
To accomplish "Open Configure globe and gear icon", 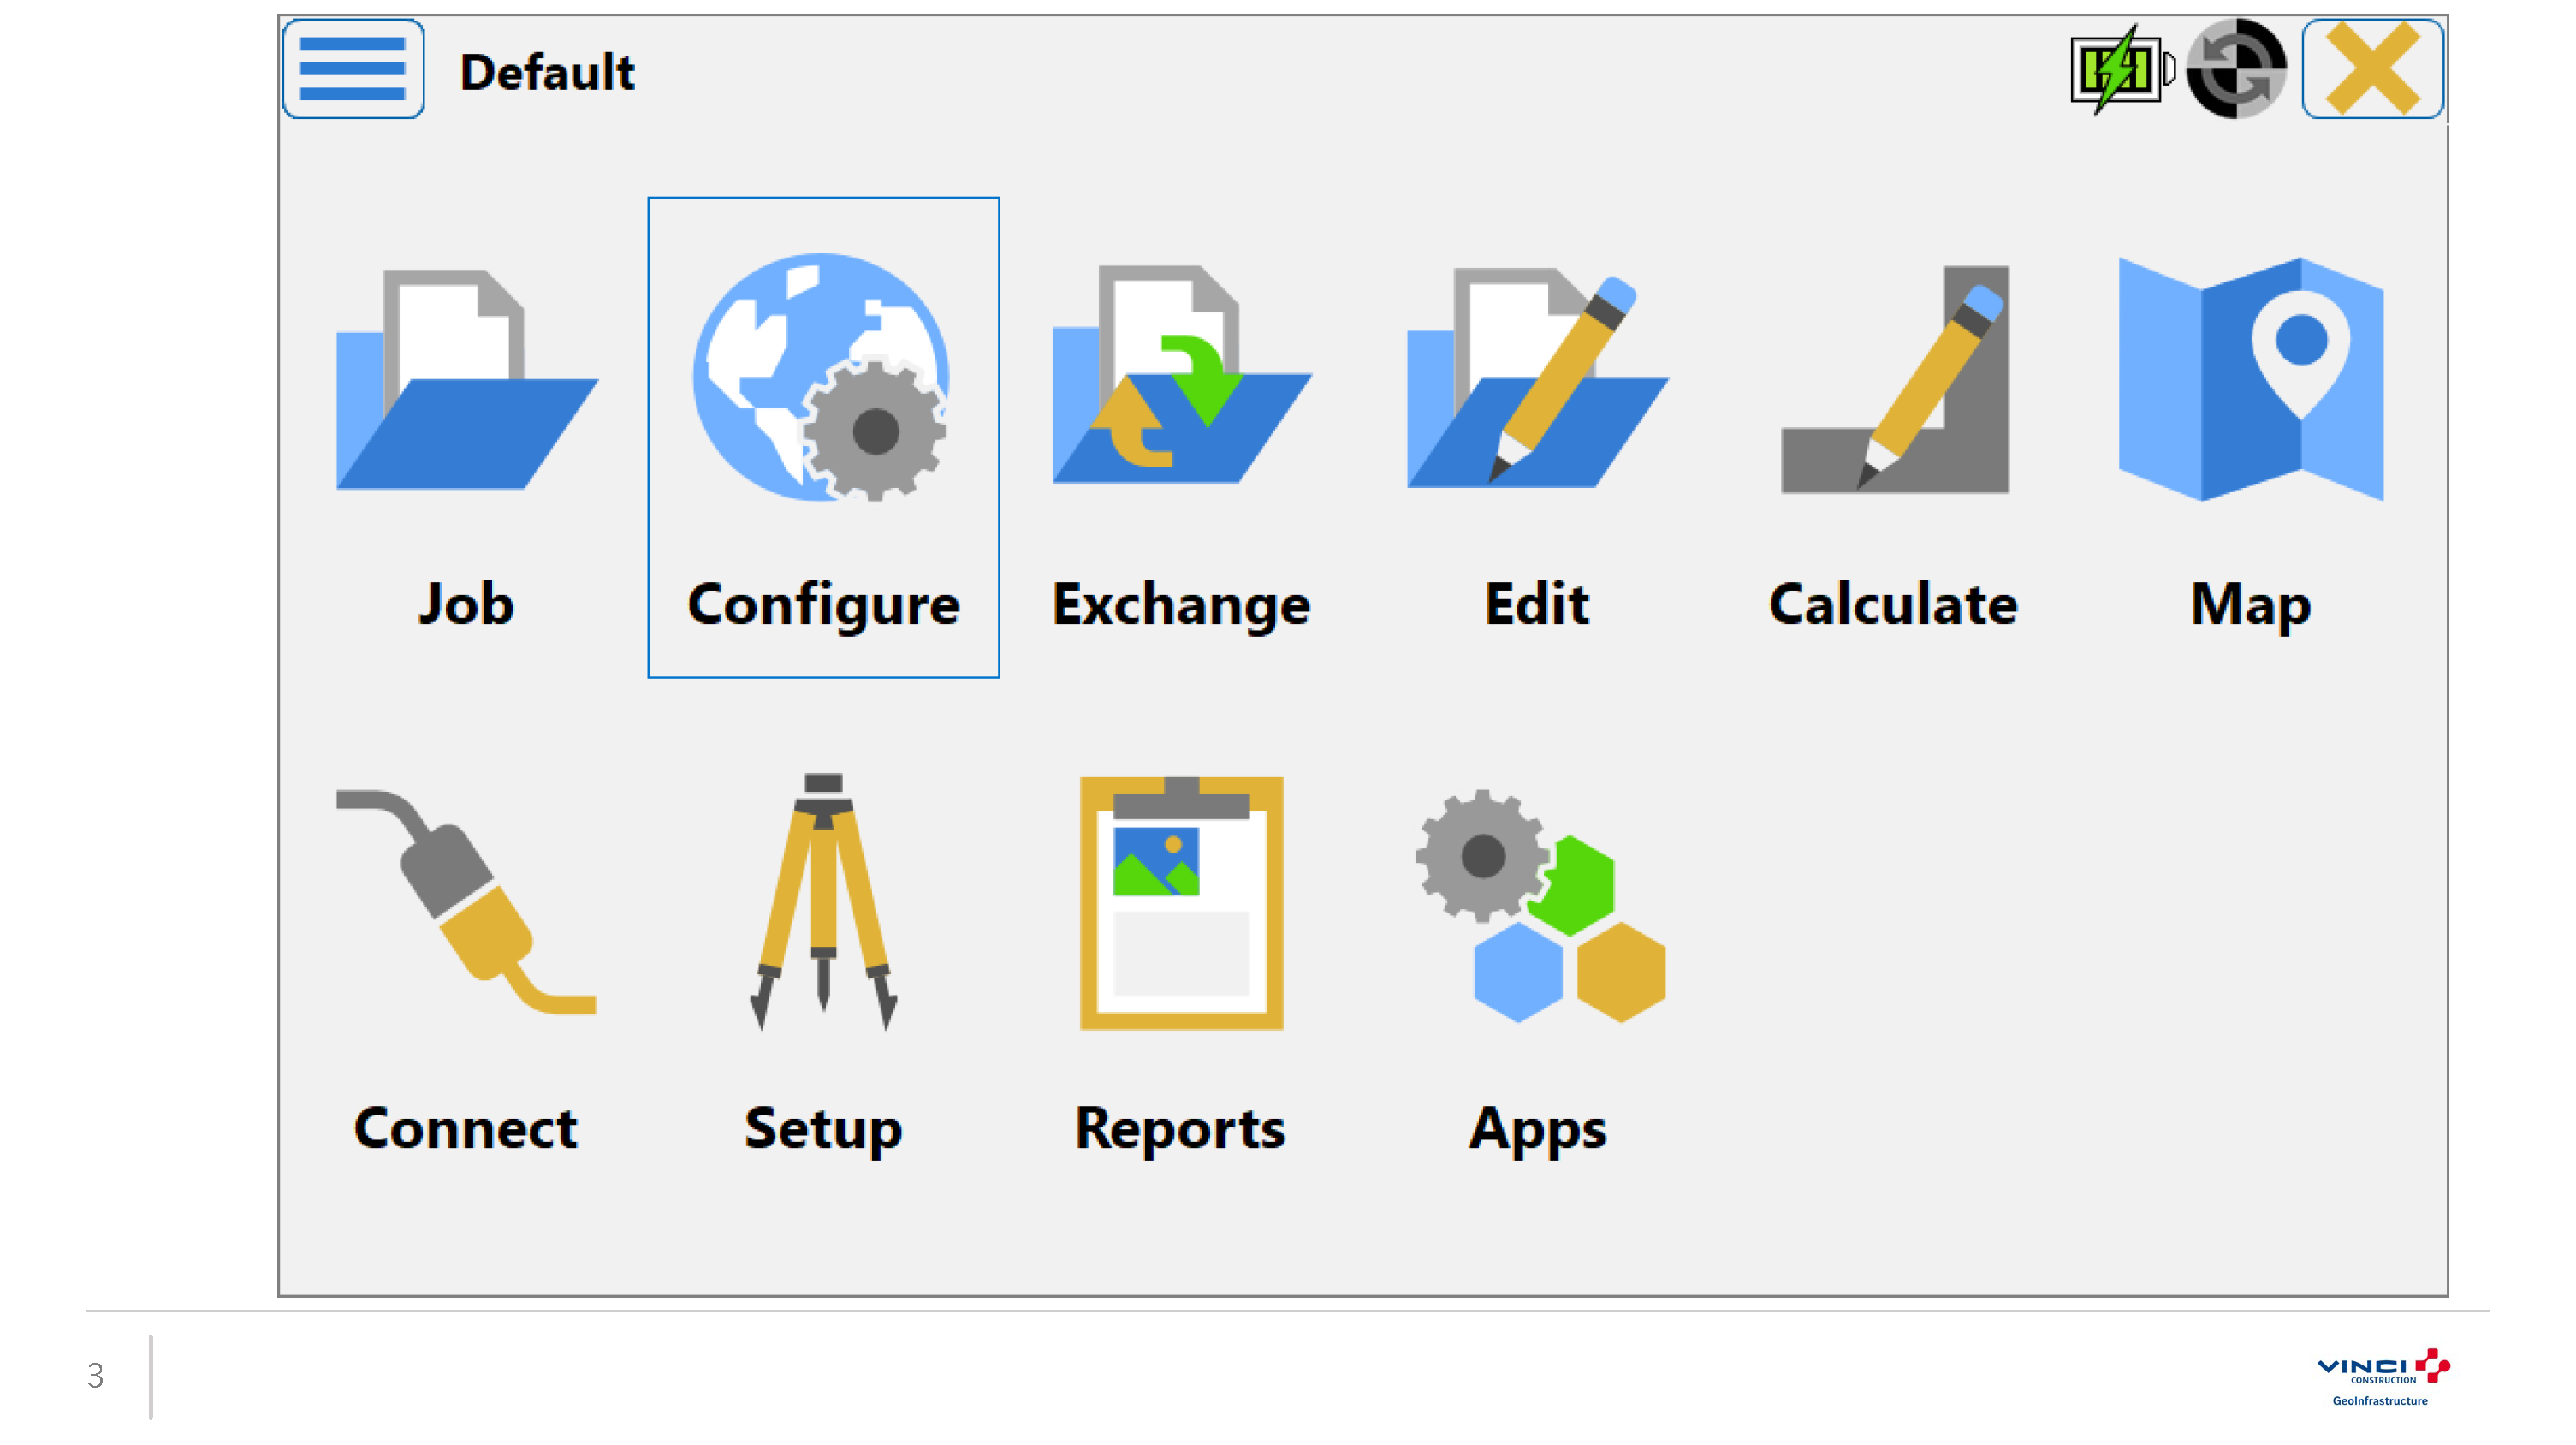I will click(821, 377).
